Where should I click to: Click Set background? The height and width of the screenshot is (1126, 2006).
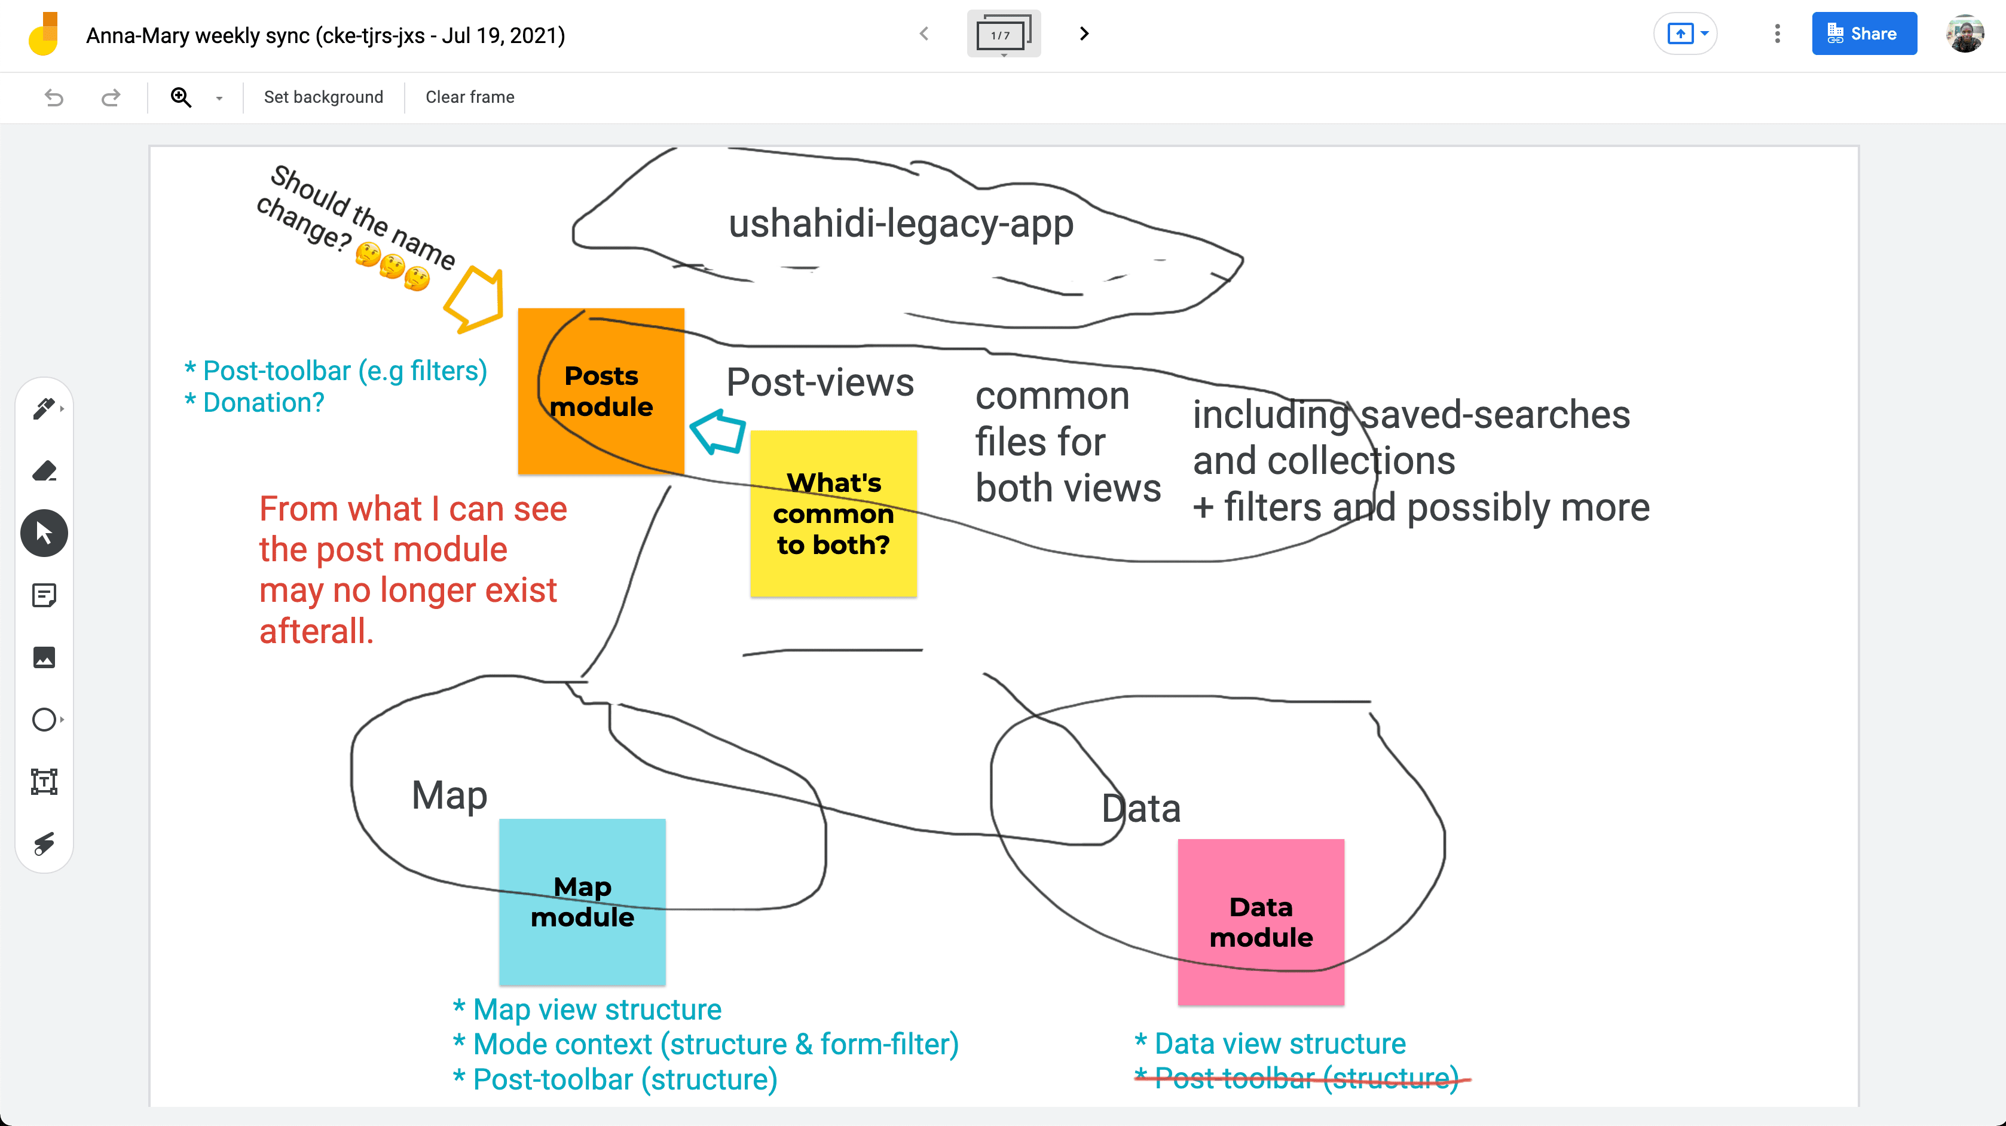pos(323,97)
